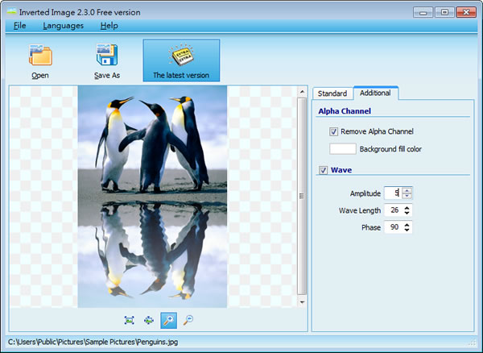Click the Save As disk icon
This screenshot has width=483, height=353.
pos(107,55)
